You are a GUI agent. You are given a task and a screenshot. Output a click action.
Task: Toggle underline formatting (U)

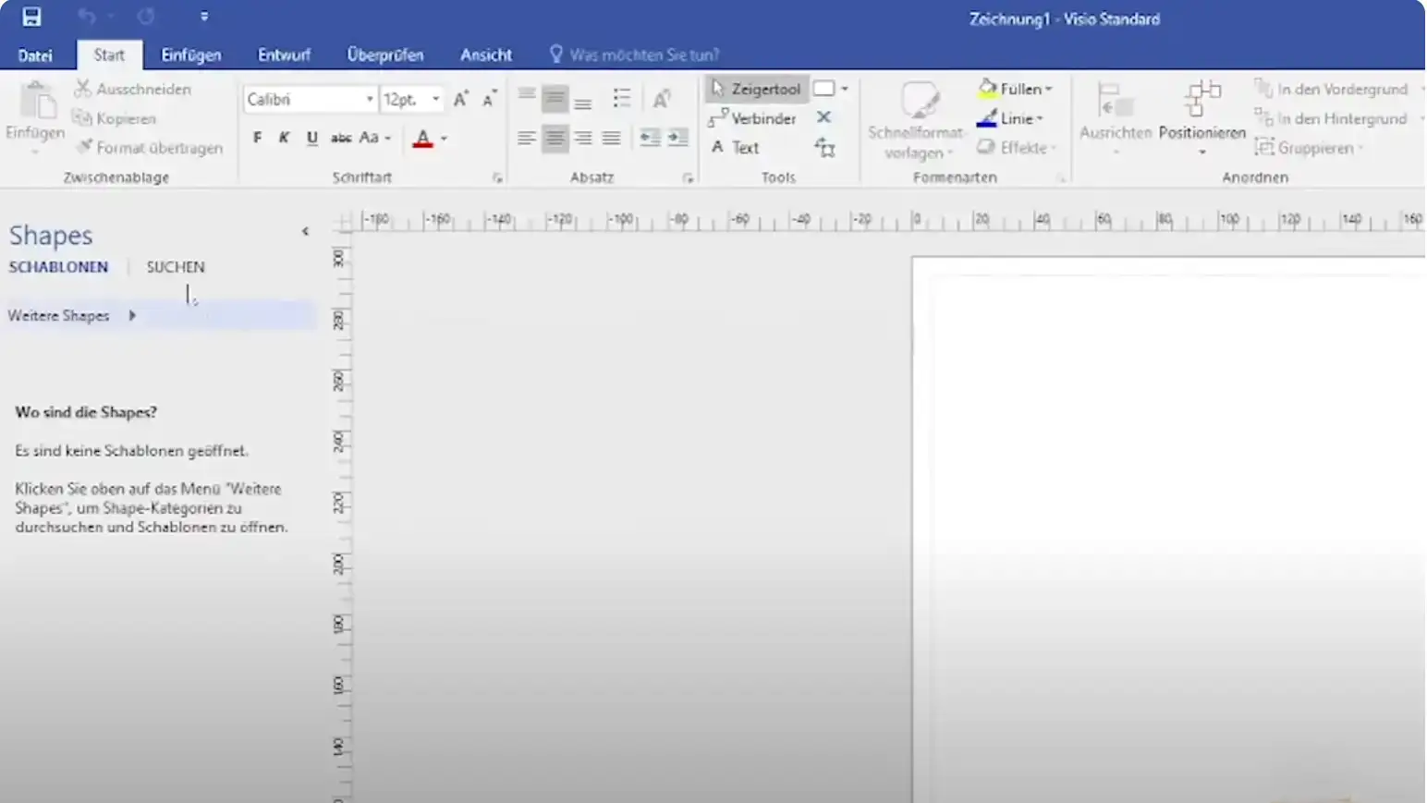(x=312, y=138)
